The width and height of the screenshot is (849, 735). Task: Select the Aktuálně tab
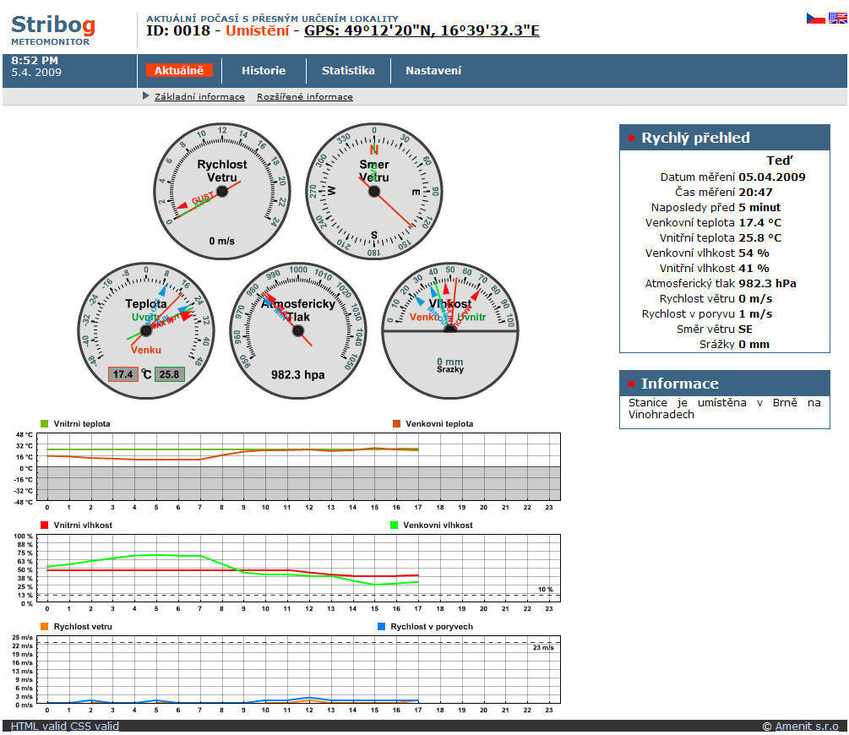tap(179, 71)
